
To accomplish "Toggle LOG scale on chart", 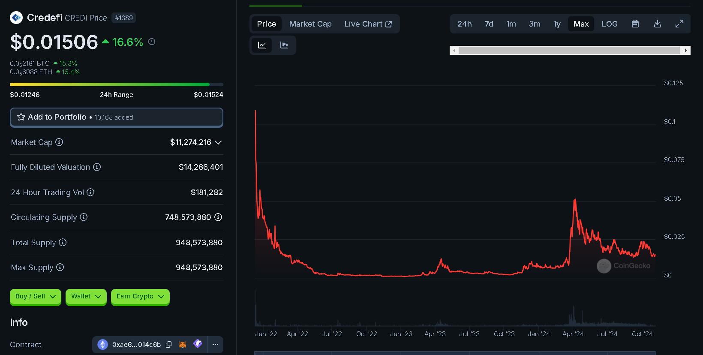I will click(x=610, y=24).
